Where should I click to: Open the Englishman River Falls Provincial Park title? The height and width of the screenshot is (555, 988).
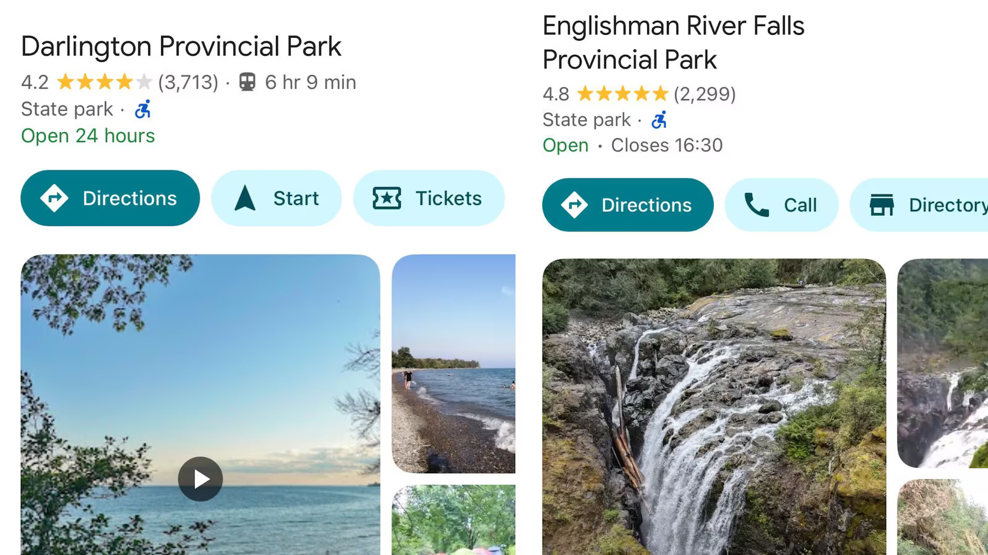tap(673, 43)
